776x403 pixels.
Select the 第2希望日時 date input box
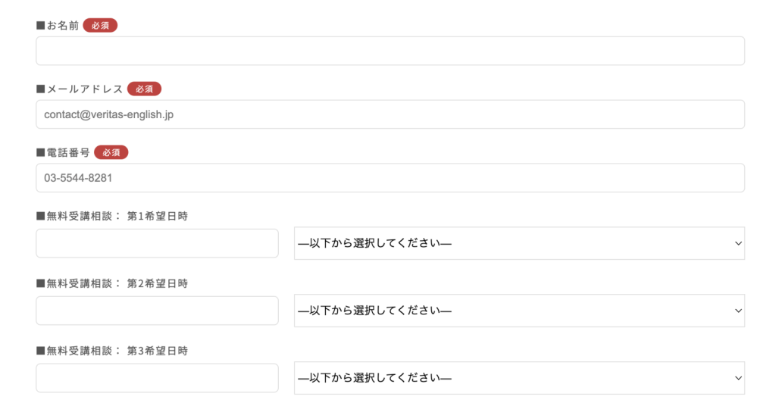tap(157, 311)
